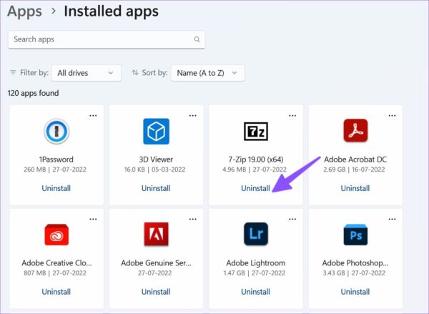Open the All drives filter dropdown
The width and height of the screenshot is (429, 314).
click(87, 73)
